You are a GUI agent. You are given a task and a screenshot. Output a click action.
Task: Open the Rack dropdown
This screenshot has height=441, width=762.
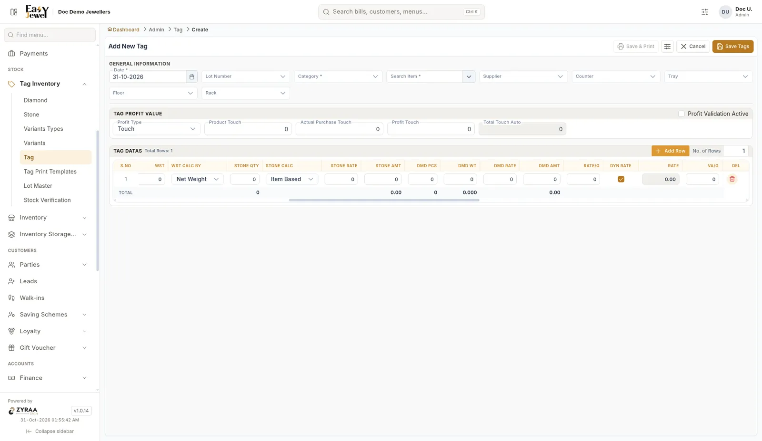click(x=246, y=93)
